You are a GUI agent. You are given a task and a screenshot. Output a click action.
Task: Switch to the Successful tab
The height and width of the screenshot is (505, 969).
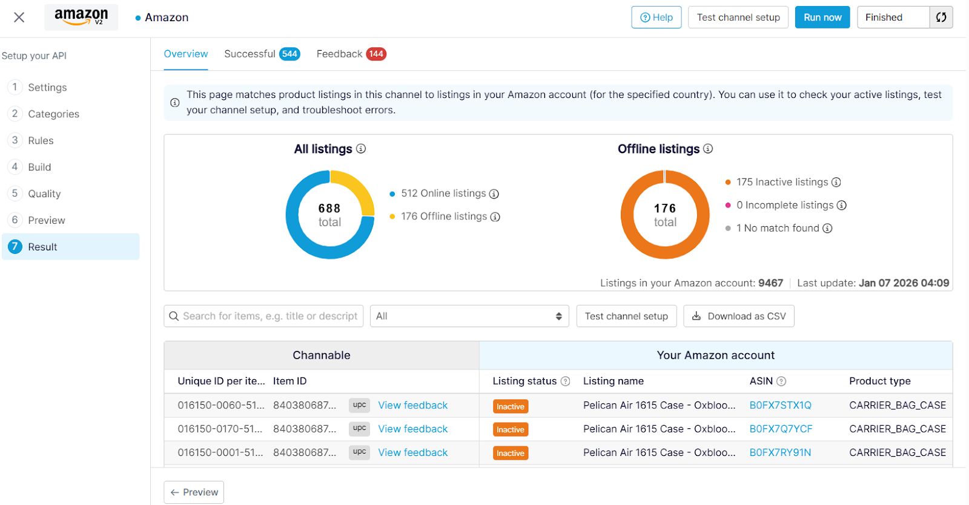pos(262,54)
